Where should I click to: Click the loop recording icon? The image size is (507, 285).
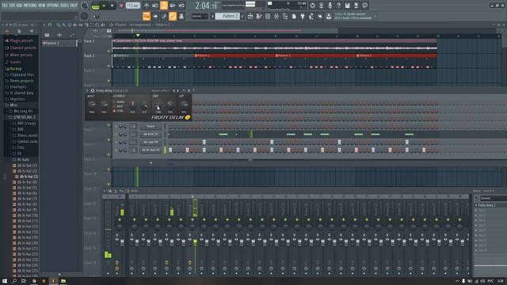pos(181,6)
